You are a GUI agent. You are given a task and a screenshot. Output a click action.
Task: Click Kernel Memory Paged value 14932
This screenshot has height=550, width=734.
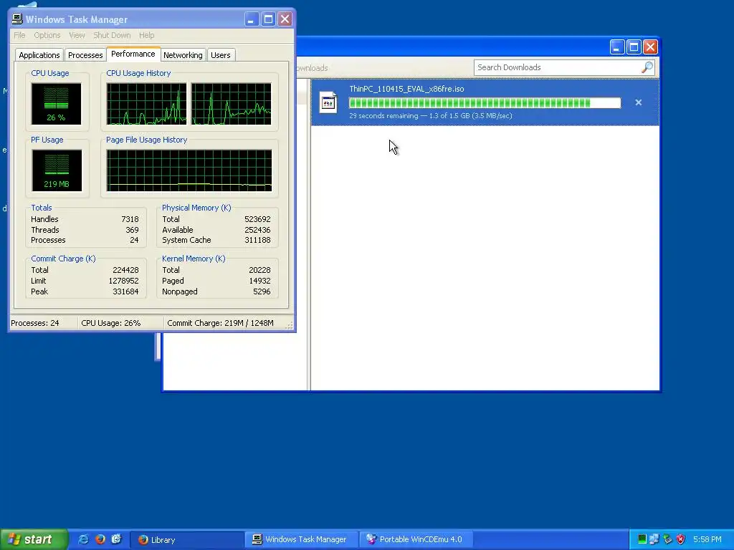tap(259, 281)
